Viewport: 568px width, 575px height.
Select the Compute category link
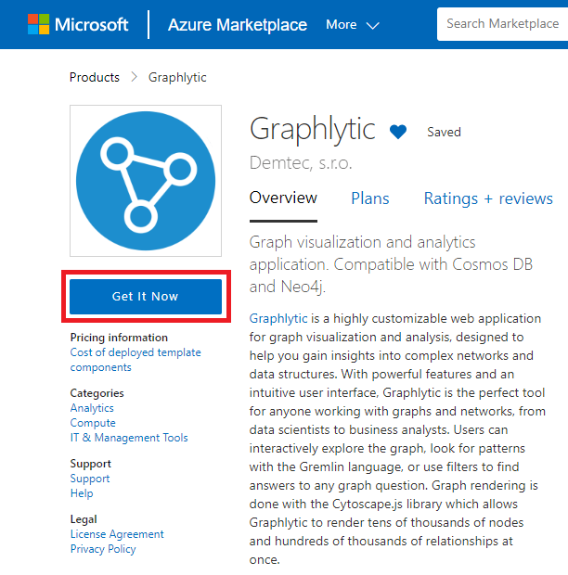[x=93, y=423]
